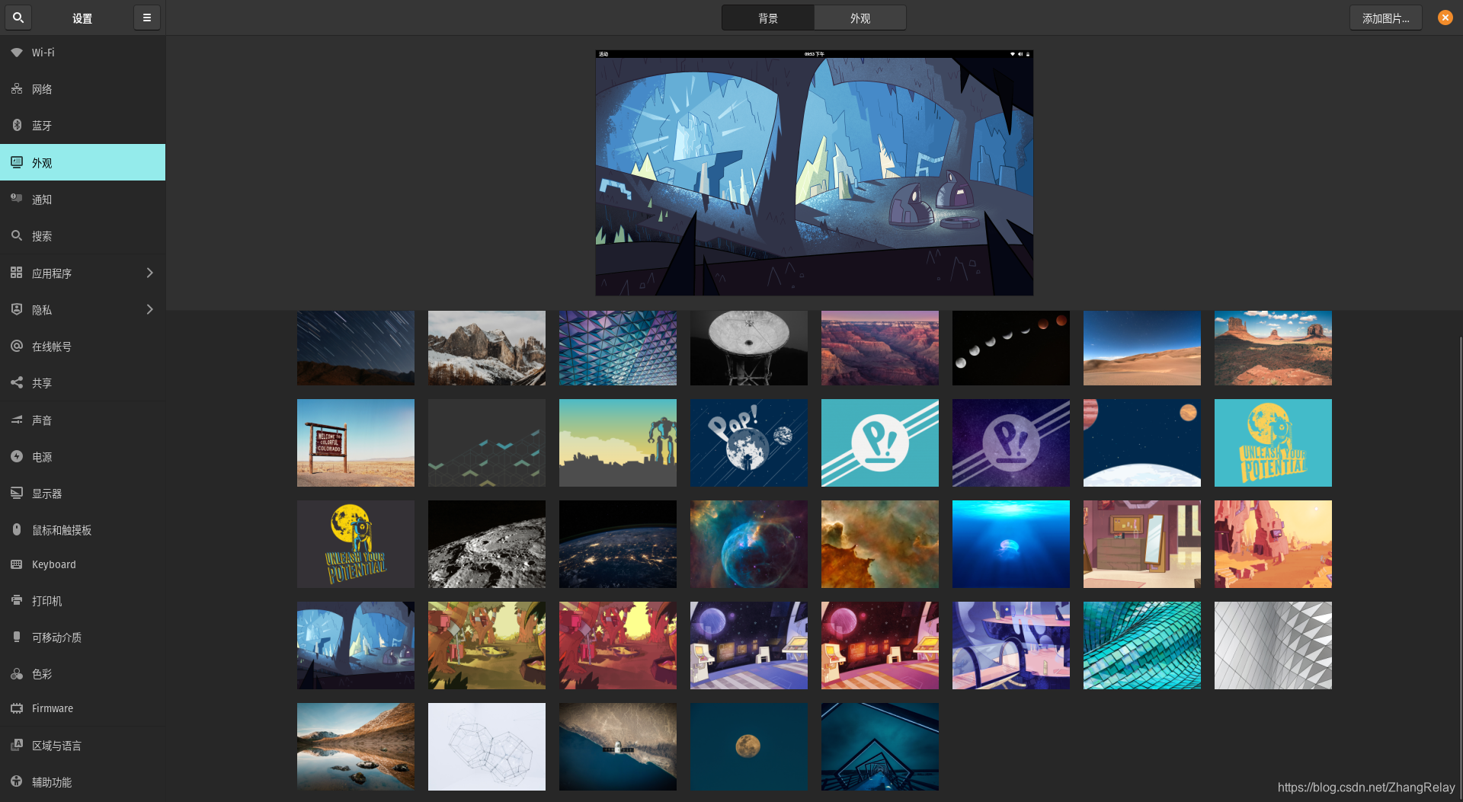Select the dodecahedron sketch wallpaper

coord(487,746)
